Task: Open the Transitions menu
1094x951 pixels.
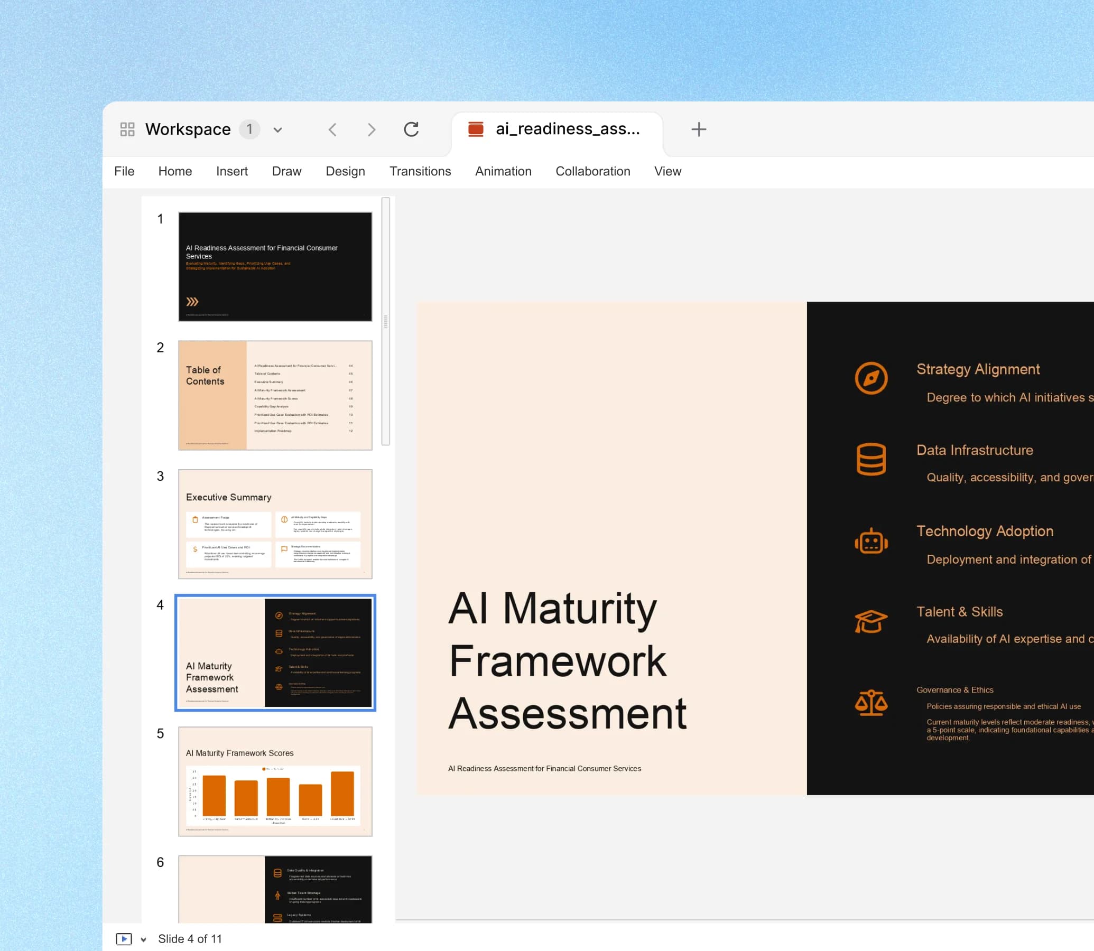Action: pyautogui.click(x=420, y=171)
